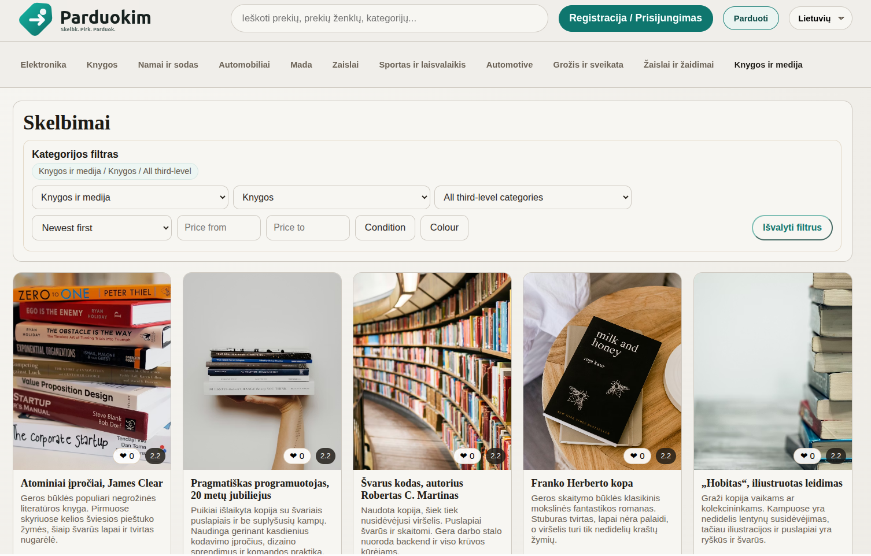Open the Knygos subcategory select

click(x=331, y=197)
